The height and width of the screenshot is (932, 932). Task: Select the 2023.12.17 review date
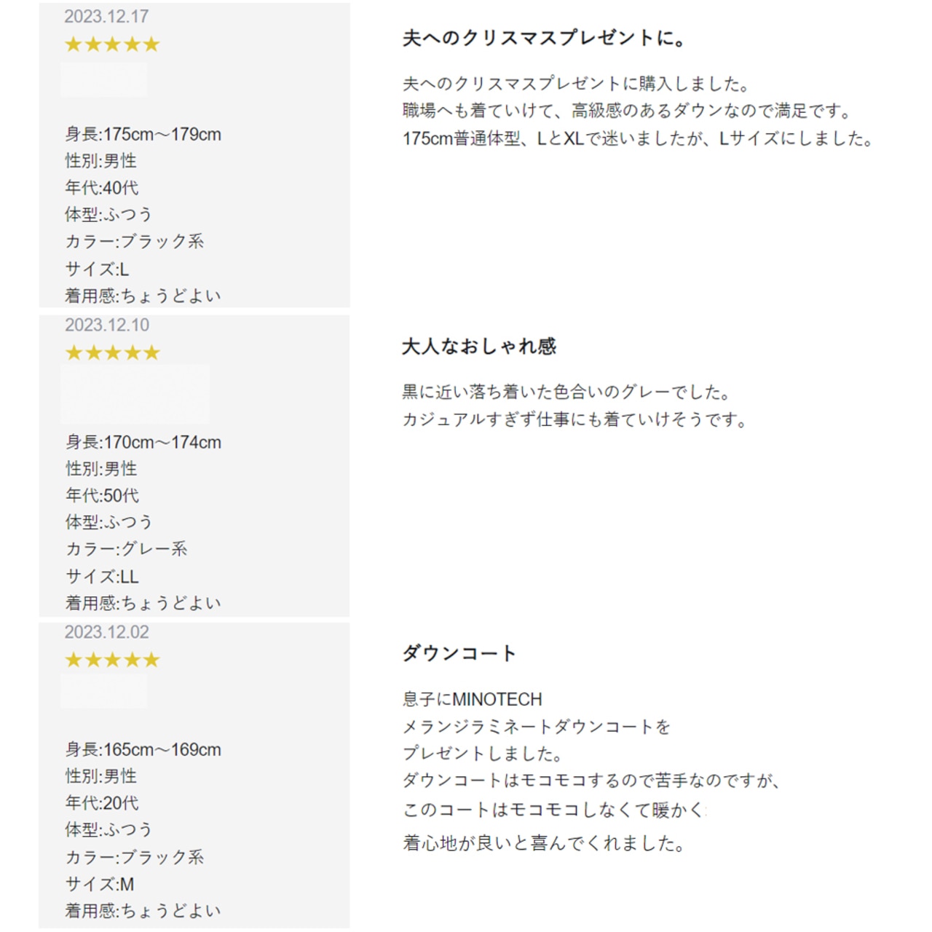coord(106,16)
